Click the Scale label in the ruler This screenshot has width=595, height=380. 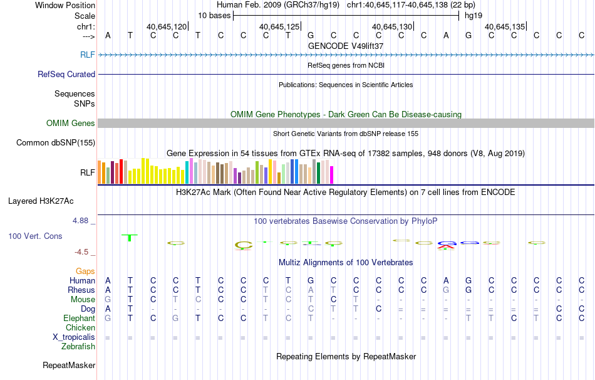click(x=85, y=16)
